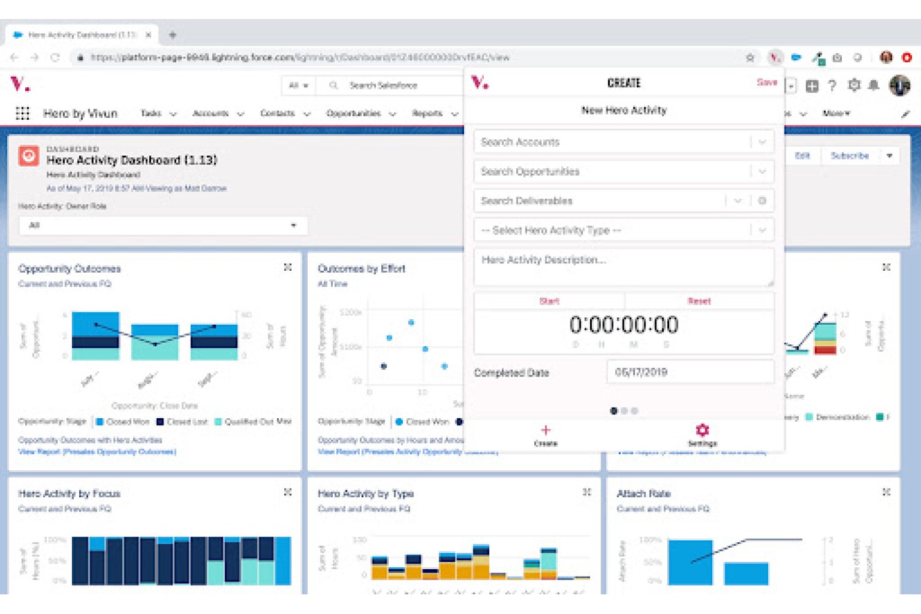Open the user profile avatar in Salesforce header
The width and height of the screenshot is (921, 614).
click(x=900, y=85)
